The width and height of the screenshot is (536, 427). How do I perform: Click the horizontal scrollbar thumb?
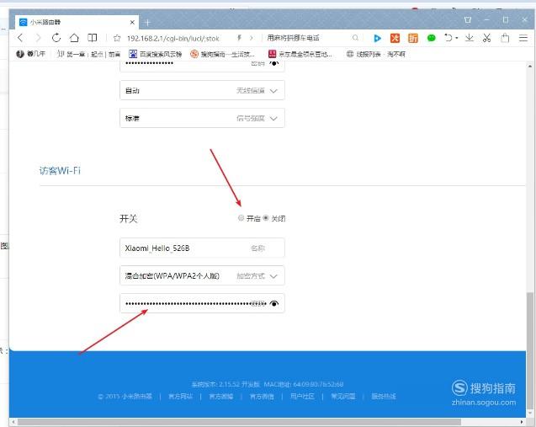(x=239, y=422)
